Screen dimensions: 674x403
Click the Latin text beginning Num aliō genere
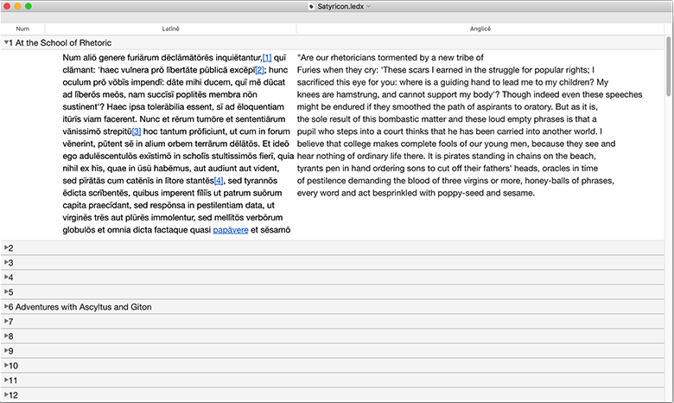178,144
